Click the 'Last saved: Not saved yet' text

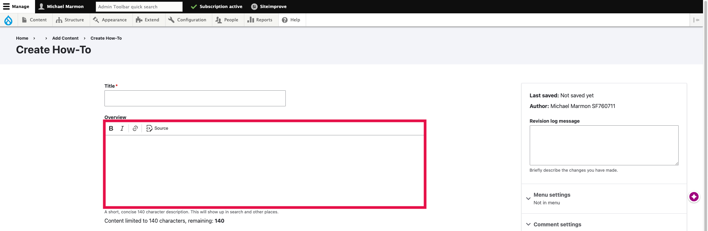click(561, 96)
